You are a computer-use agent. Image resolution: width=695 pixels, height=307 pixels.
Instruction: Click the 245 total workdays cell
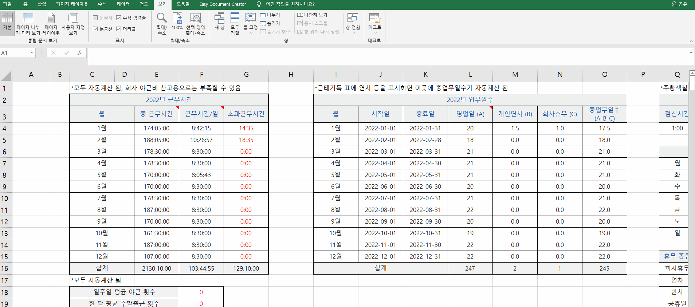[x=604, y=268]
